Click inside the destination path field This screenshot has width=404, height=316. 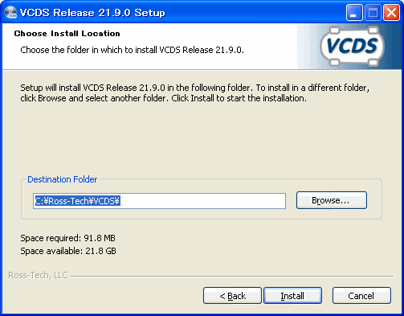159,201
